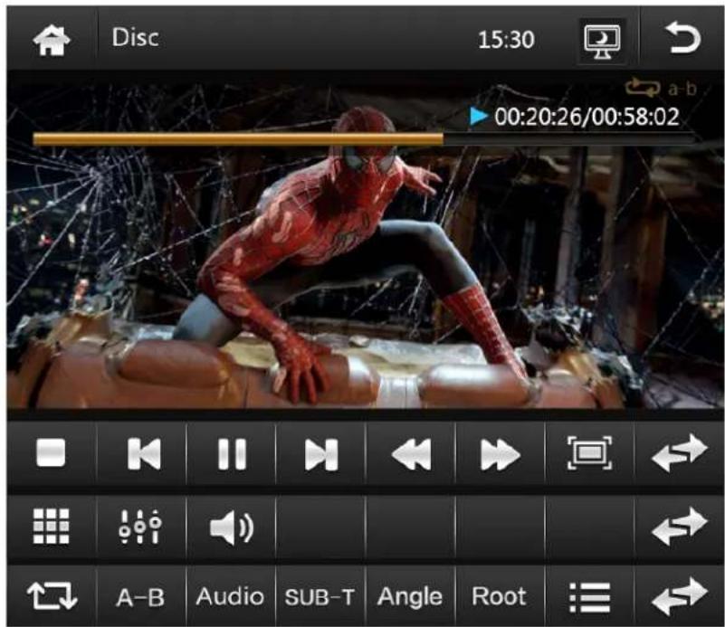Skip to the next chapter
The image size is (725, 627).
[321, 455]
